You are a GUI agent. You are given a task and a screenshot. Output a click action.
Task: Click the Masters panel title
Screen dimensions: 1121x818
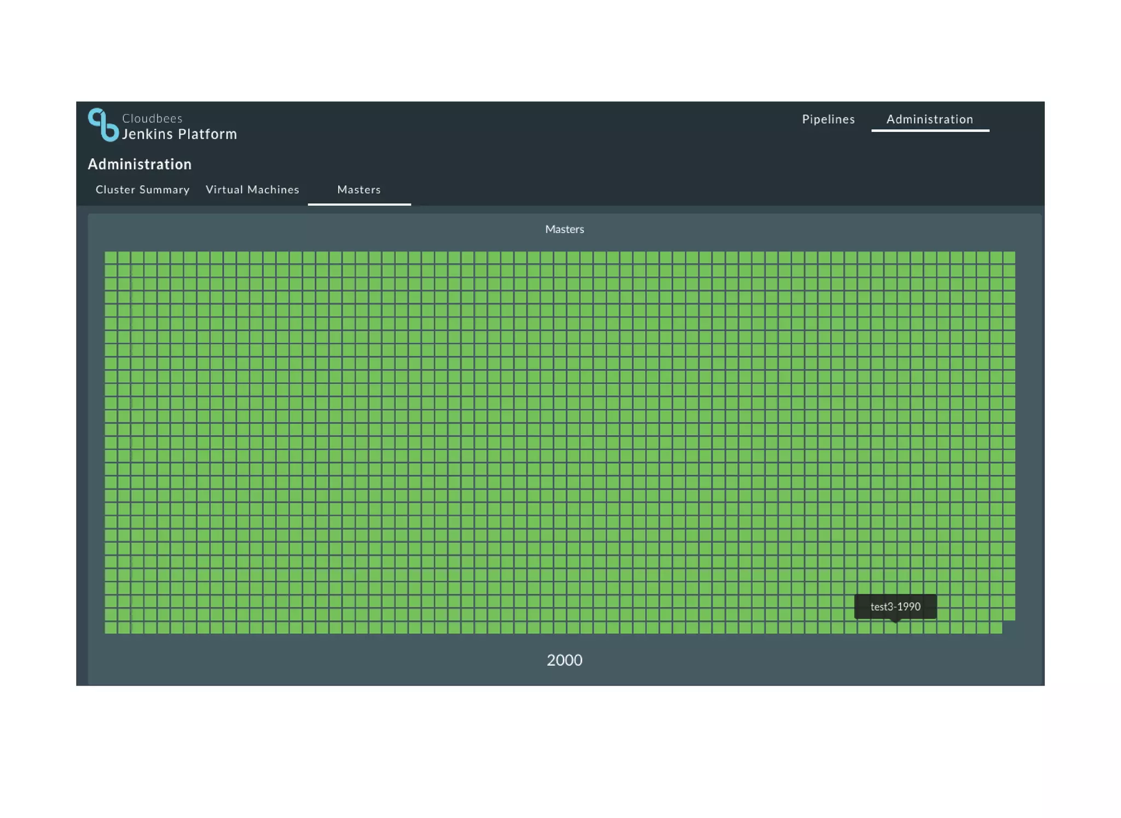[x=564, y=229]
